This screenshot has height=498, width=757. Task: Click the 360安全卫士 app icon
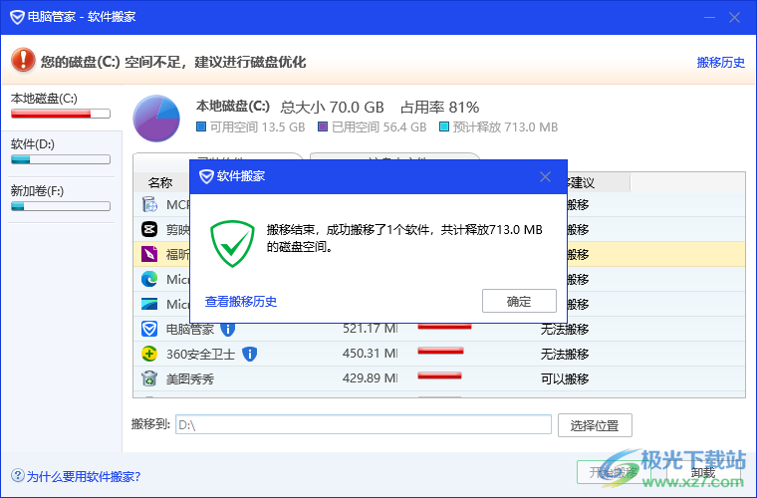click(149, 354)
